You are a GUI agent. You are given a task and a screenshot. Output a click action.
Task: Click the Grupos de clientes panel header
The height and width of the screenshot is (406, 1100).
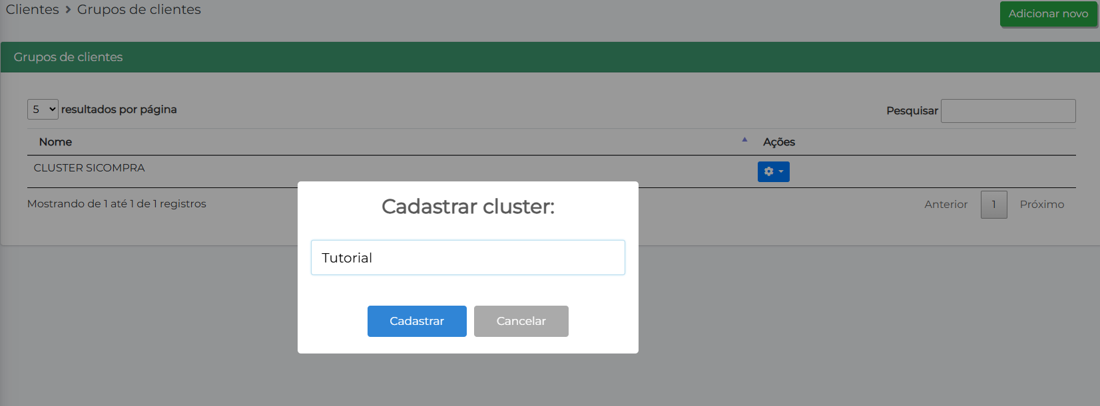point(550,57)
